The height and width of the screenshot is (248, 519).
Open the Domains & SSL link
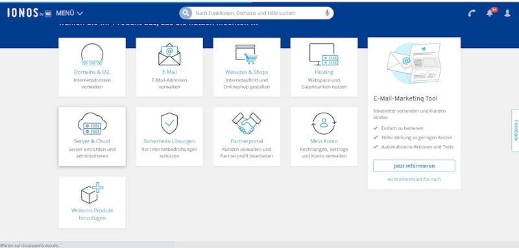coord(92,72)
